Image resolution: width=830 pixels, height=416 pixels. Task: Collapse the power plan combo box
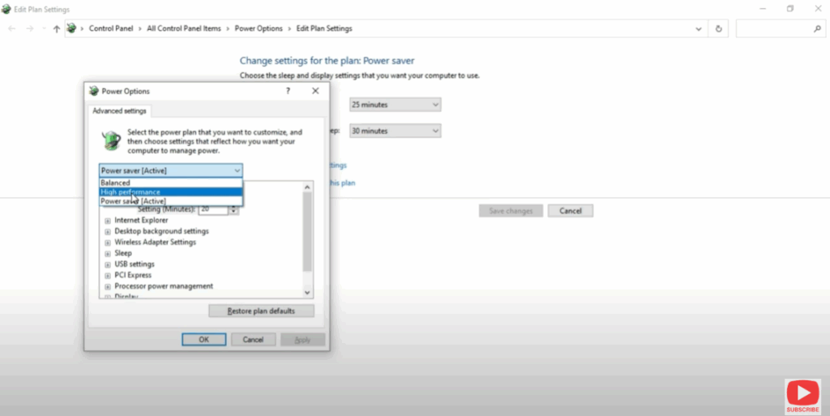click(x=237, y=170)
